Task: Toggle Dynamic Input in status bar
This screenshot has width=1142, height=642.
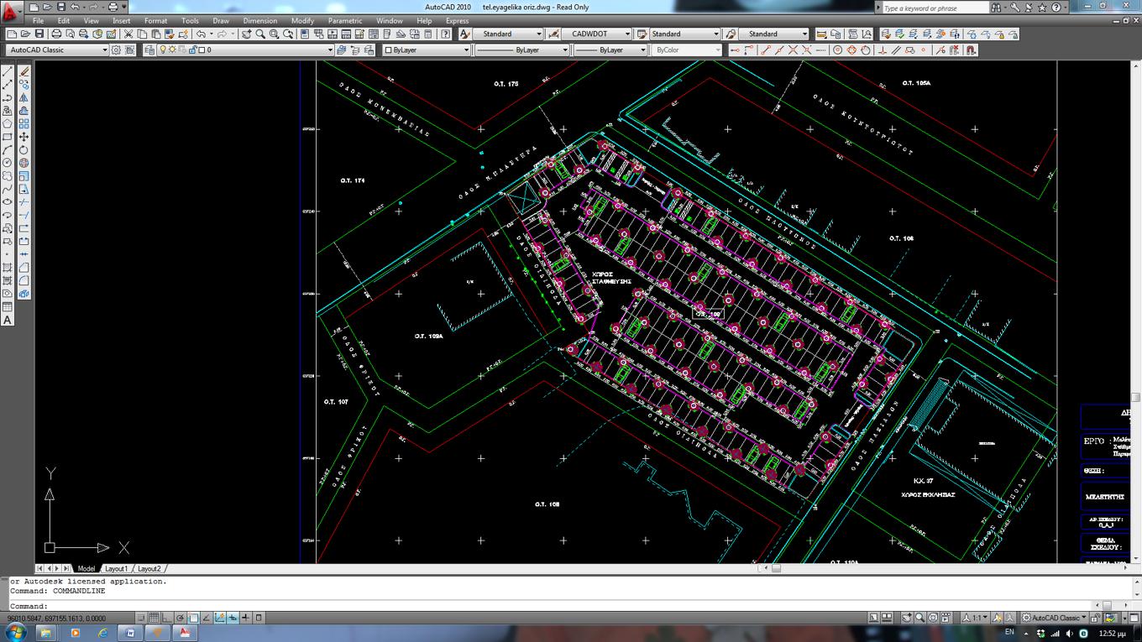Action: pos(233,618)
